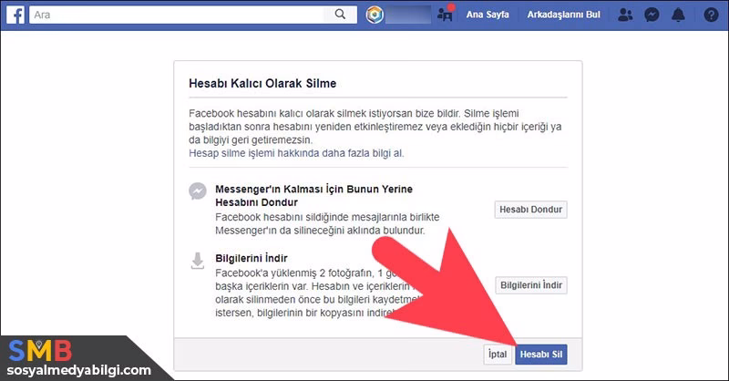The width and height of the screenshot is (729, 381).
Task: Open the help question mark icon
Action: pyautogui.click(x=711, y=15)
